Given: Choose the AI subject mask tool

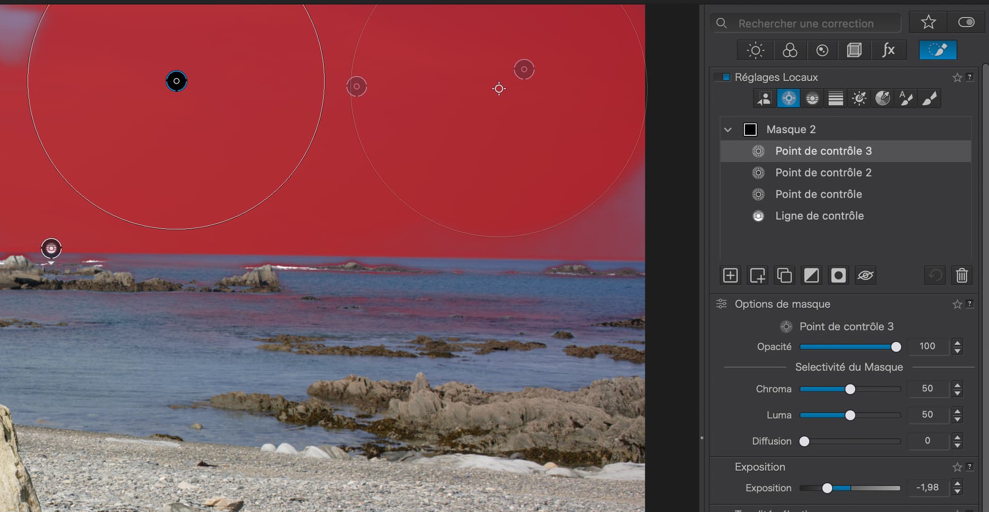Looking at the screenshot, I should [x=764, y=98].
